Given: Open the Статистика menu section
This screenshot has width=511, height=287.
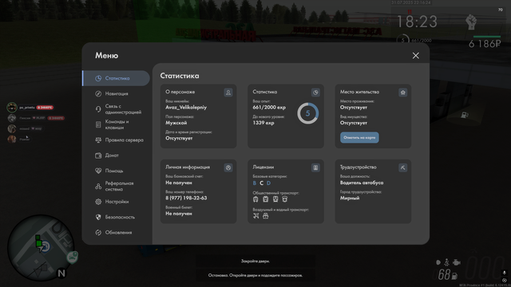Looking at the screenshot, I should click(x=117, y=78).
